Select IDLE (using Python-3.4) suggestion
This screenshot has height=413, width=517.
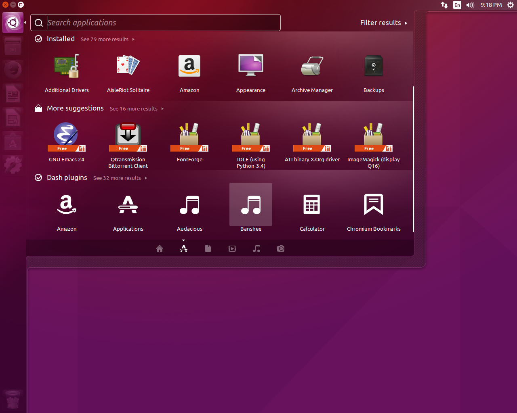point(251,145)
